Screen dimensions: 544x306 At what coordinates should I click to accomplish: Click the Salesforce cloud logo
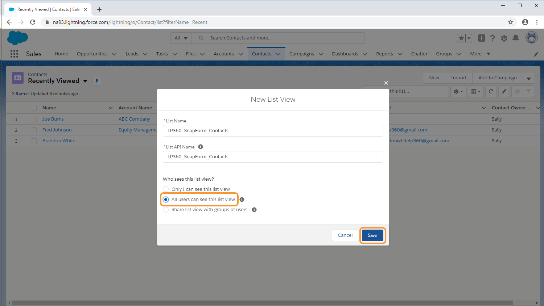pos(17,38)
